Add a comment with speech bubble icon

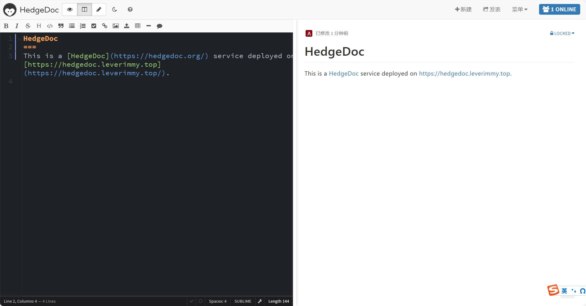(x=160, y=26)
